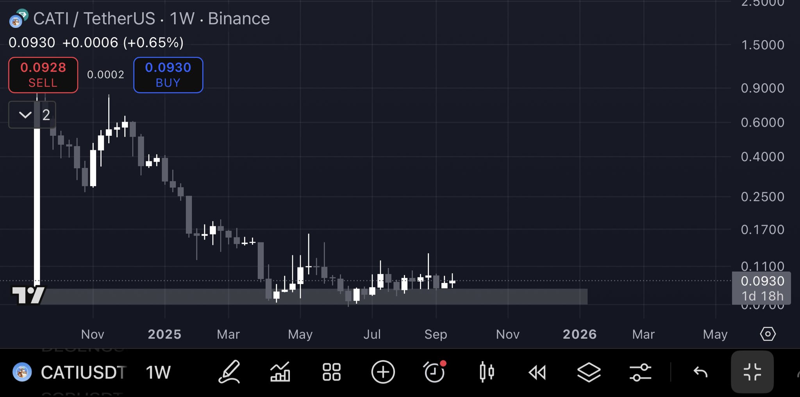Expand the collapsed indicators legend showing 2
The height and width of the screenshot is (397, 800).
pyautogui.click(x=32, y=115)
